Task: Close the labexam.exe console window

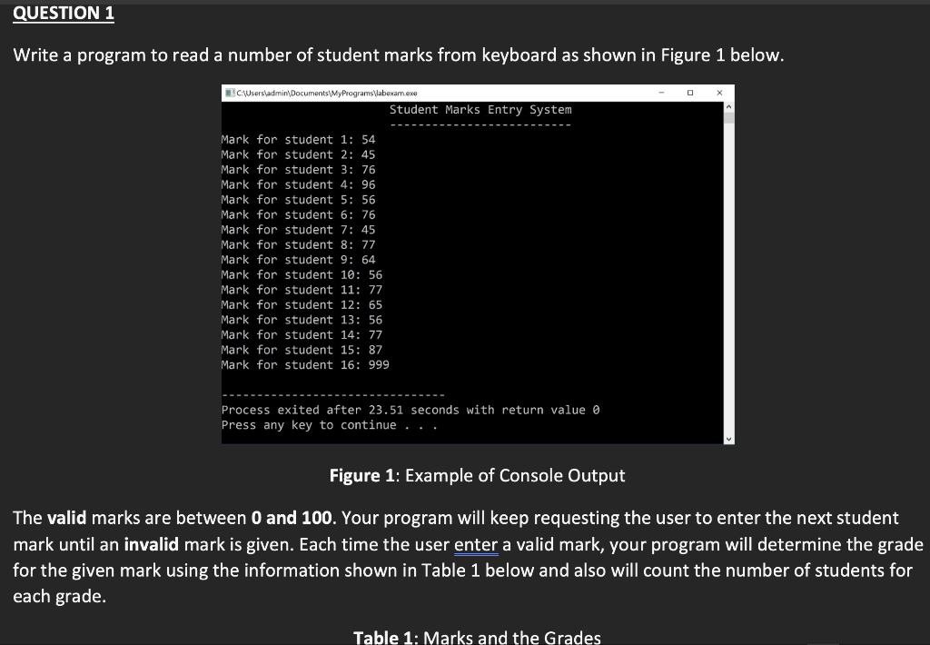Action: pos(720,92)
